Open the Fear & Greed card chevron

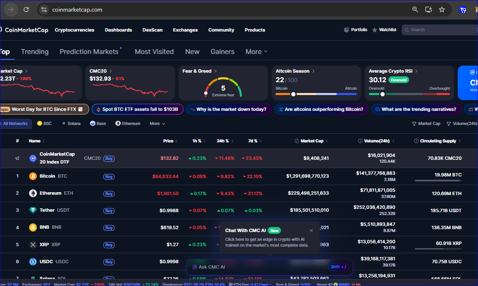pos(215,71)
